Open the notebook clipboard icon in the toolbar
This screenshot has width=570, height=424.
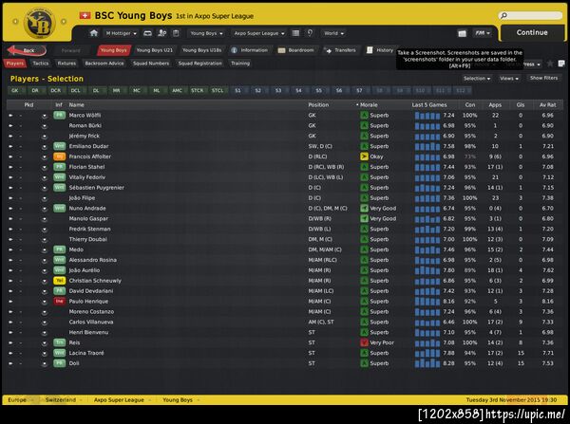tap(176, 33)
